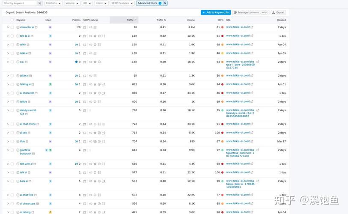This screenshot has height=214, width=348.
Task: Check the box for 'talk to ai'
Action: (x=12, y=36)
